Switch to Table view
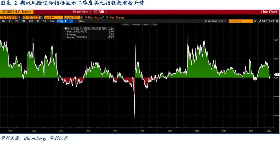The height and width of the screenshot is (141, 280). 81,21
